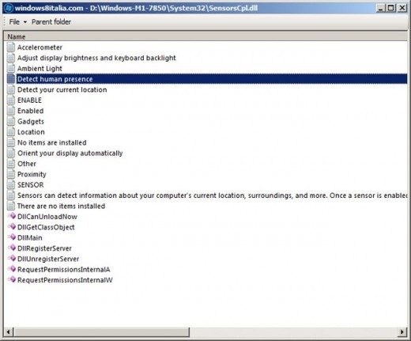Click the DllMain purple export icon
This screenshot has width=411, height=341.
coord(12,237)
